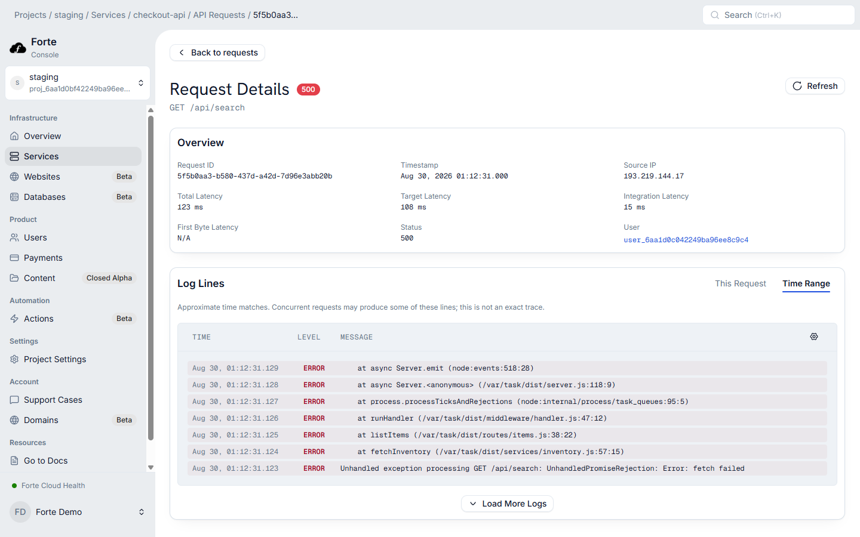The height and width of the screenshot is (537, 860).
Task: Click the search magnifier icon
Action: click(715, 15)
